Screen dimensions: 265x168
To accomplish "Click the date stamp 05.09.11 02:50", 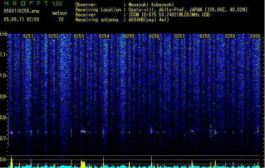I will point(21,19).
